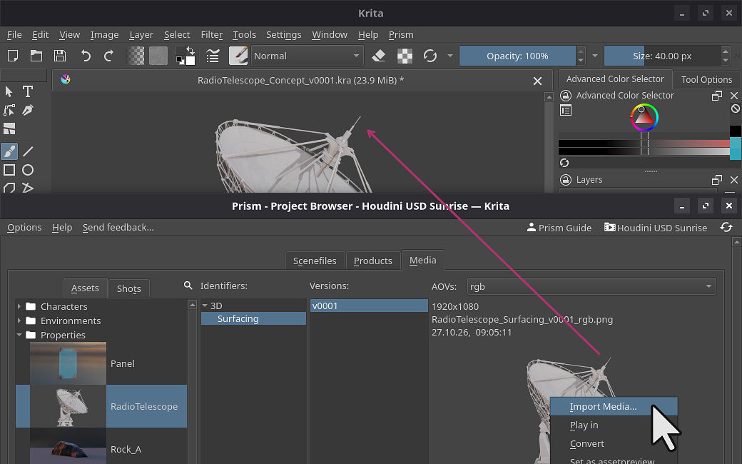The image size is (742, 464).
Task: Open the Prism menu in Krita's menu bar
Action: click(401, 34)
